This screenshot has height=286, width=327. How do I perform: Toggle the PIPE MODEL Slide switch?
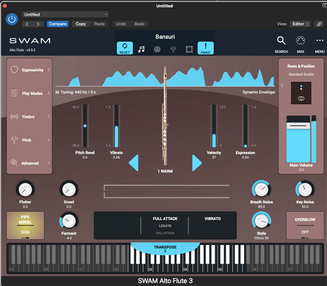coord(25,226)
